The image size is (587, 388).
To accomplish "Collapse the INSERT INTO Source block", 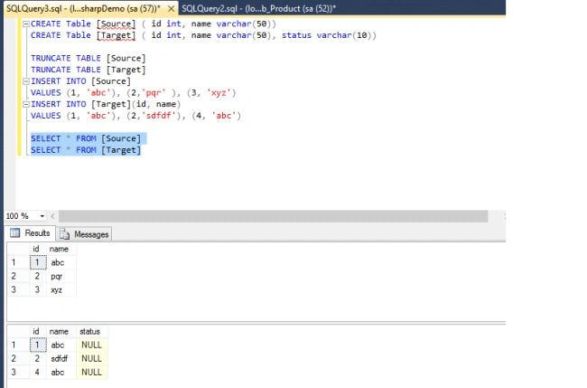I will pyautogui.click(x=26, y=81).
